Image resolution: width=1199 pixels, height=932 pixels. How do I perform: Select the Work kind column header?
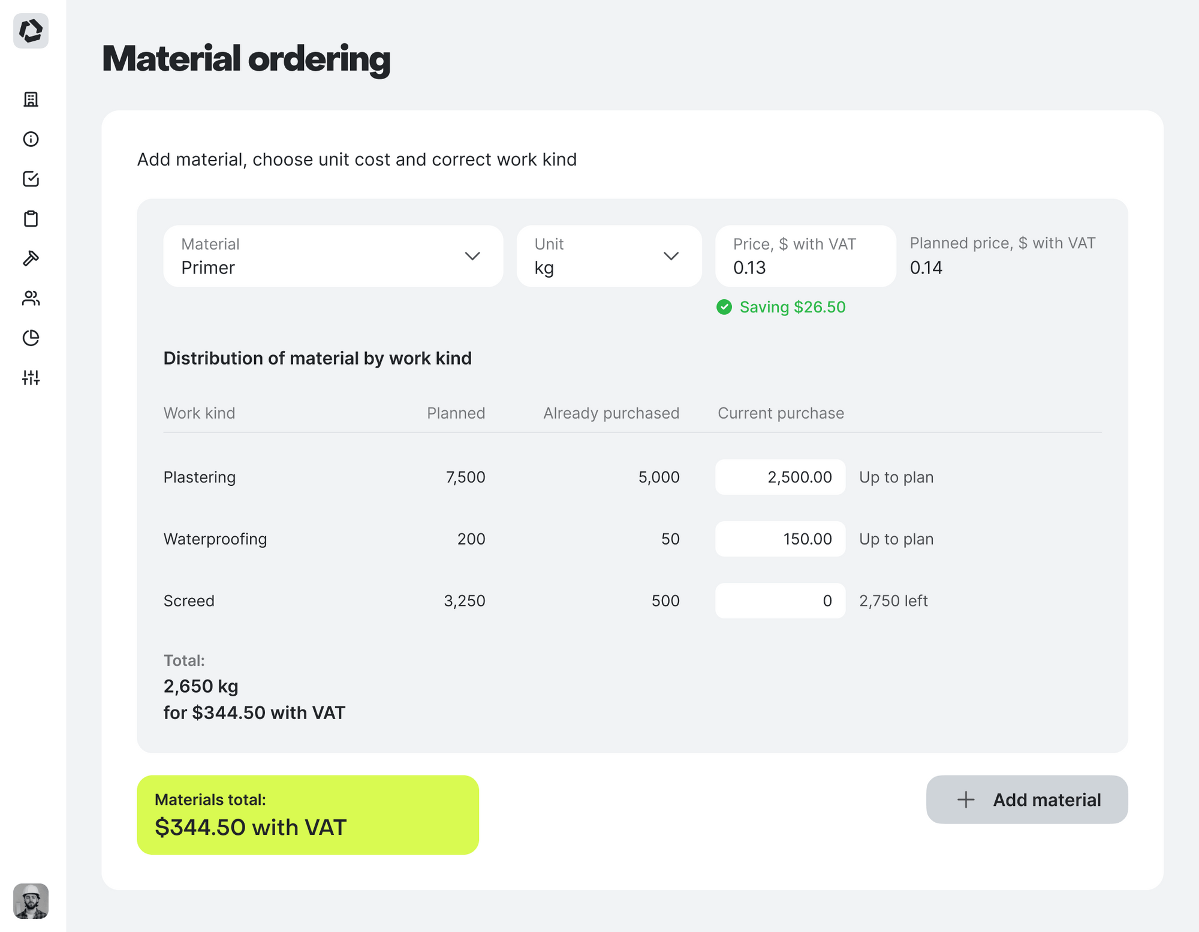pyautogui.click(x=199, y=413)
